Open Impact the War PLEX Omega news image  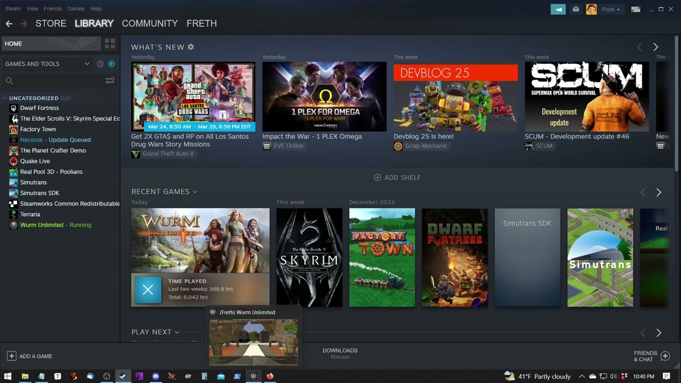(x=325, y=96)
